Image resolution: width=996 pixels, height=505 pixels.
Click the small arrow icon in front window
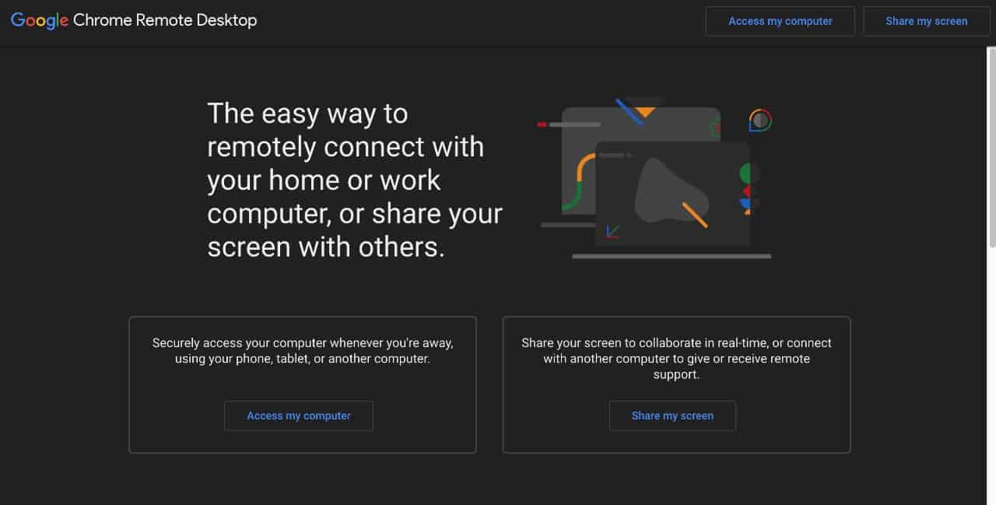[x=612, y=231]
